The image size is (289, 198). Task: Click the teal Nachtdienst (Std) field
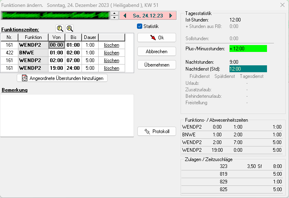pos(248,69)
